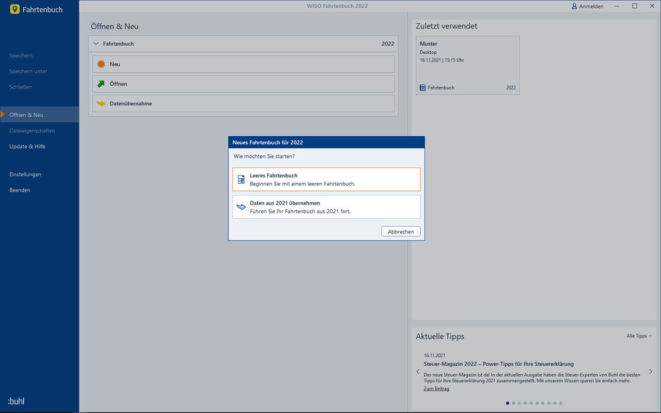This screenshot has width=661, height=413.
Task: Click the 'Zuletzt verwendet' heading
Action: pos(447,26)
